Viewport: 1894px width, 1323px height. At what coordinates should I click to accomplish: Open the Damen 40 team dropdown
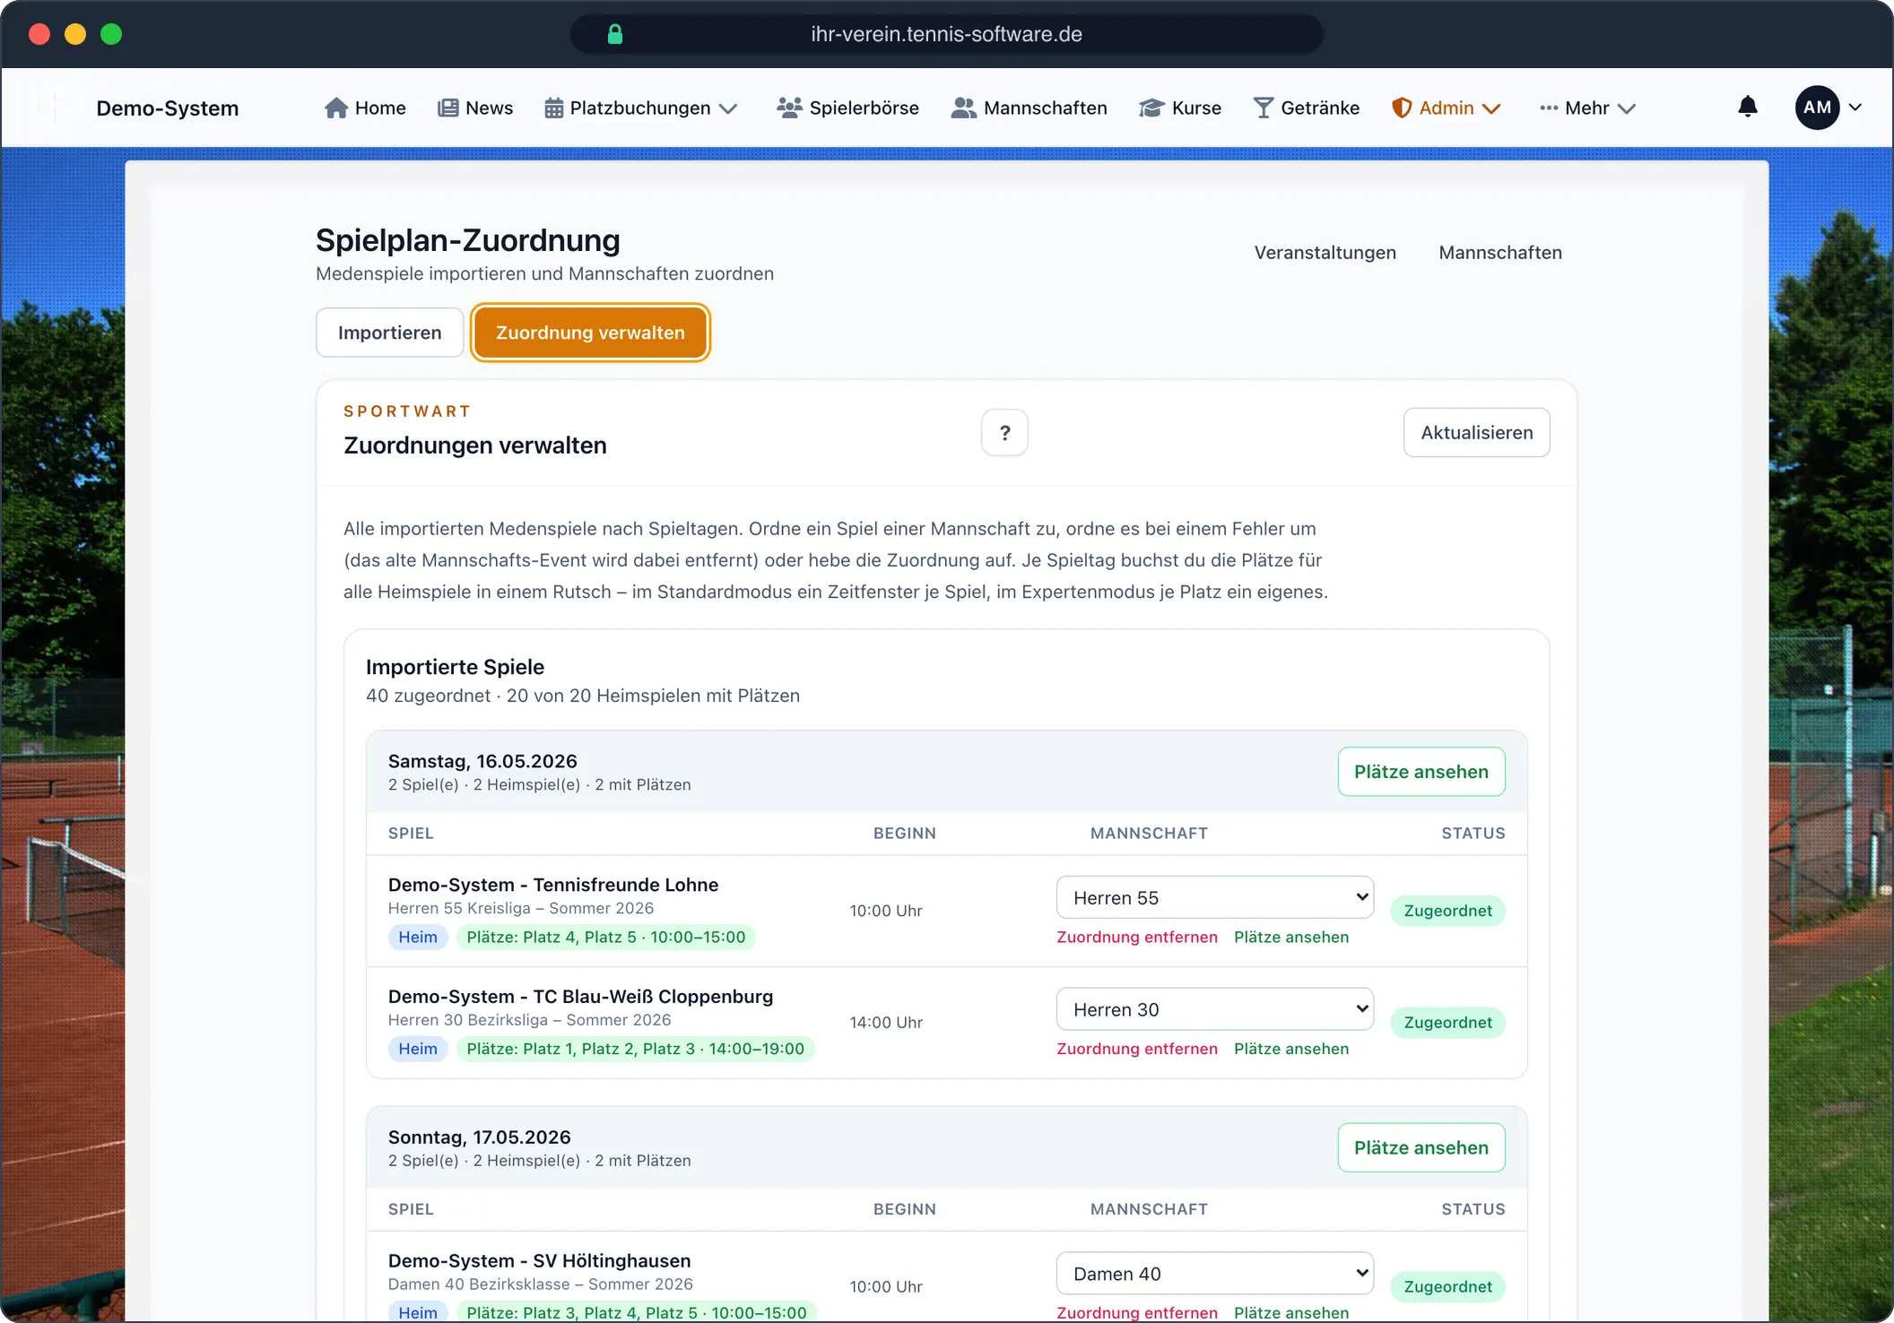pos(1215,1274)
